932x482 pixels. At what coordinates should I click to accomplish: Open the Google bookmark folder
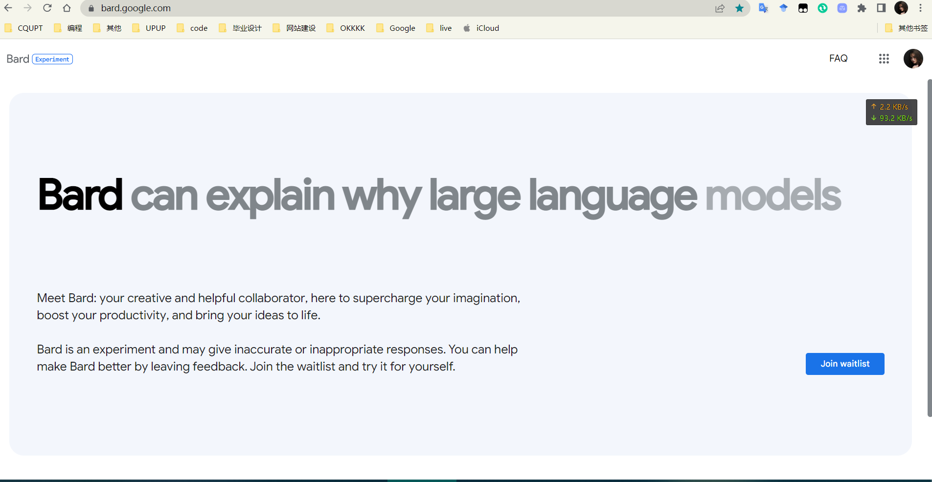pos(396,28)
